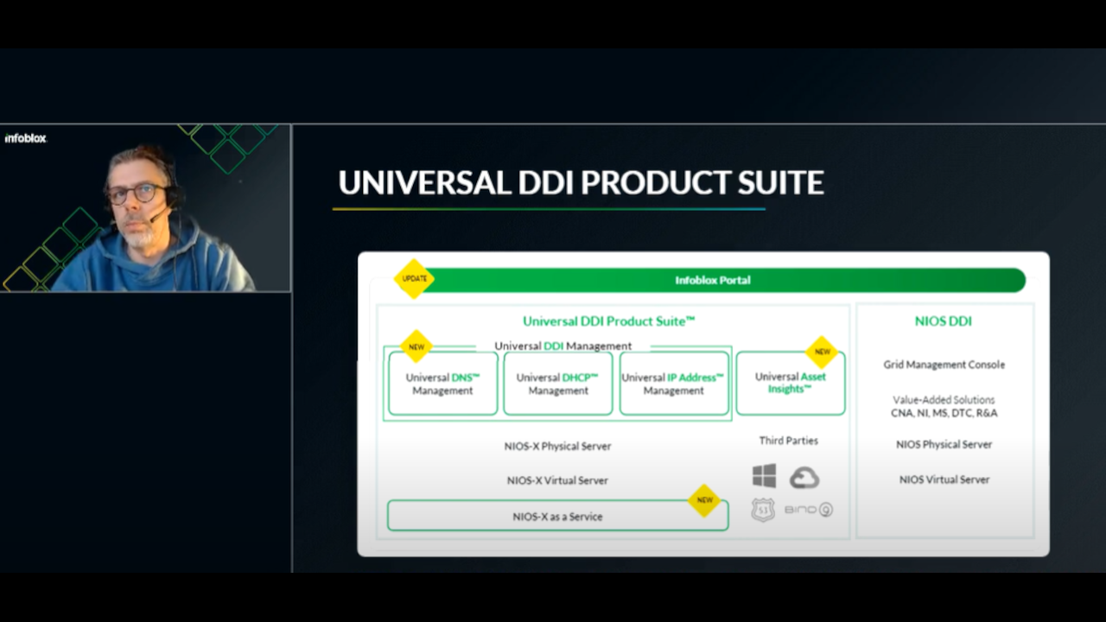Click the Third Parties label
The width and height of the screenshot is (1106, 622).
tap(789, 441)
